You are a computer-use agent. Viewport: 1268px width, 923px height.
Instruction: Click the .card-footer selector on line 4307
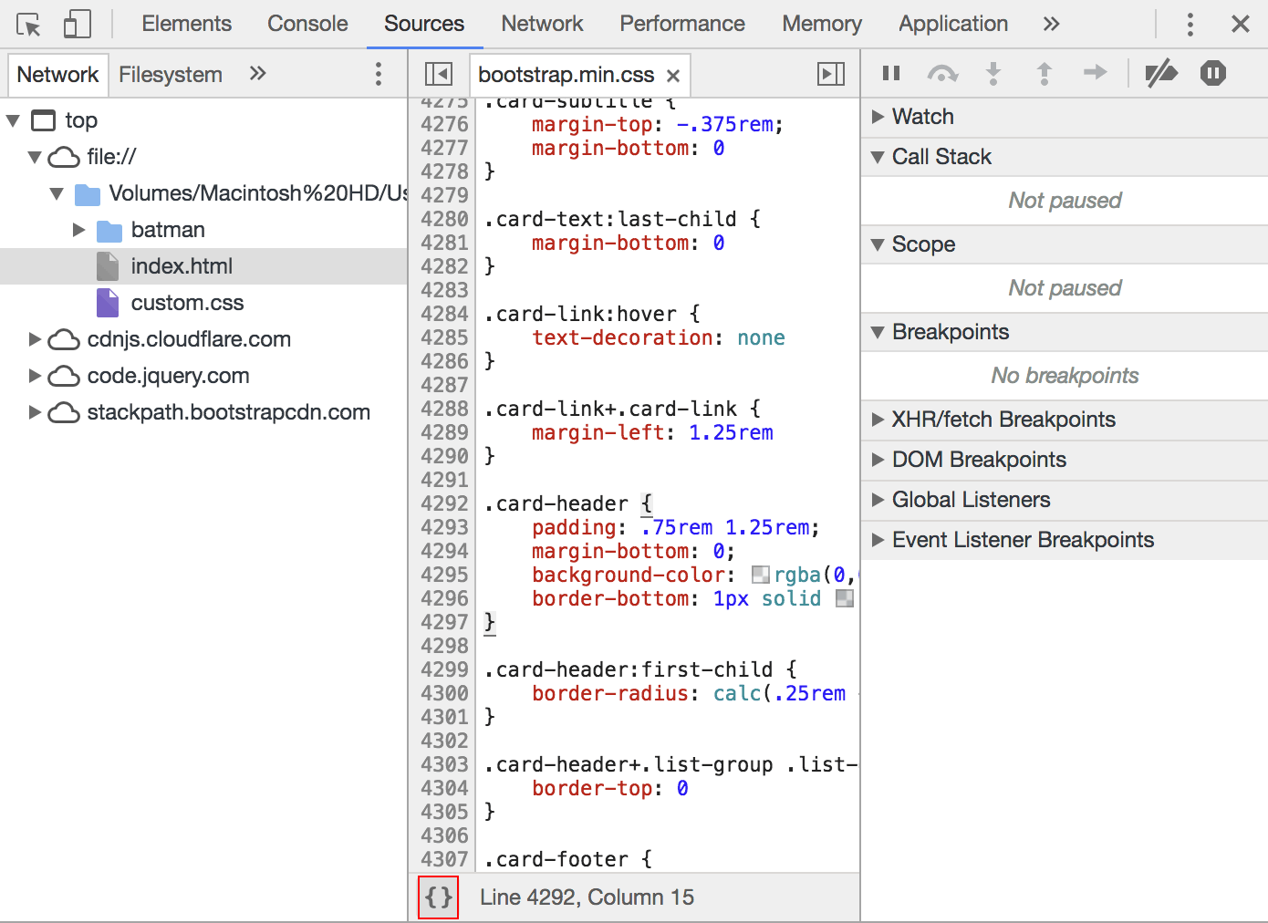coord(556,859)
